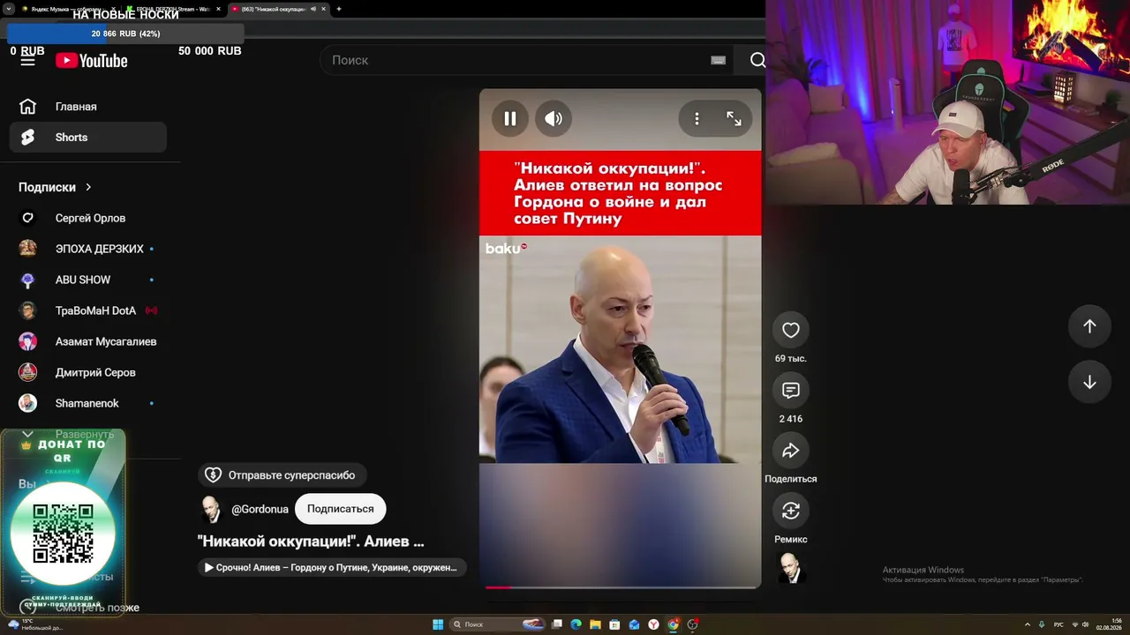This screenshot has width=1130, height=635.
Task: Pause the Shorts video
Action: [510, 118]
